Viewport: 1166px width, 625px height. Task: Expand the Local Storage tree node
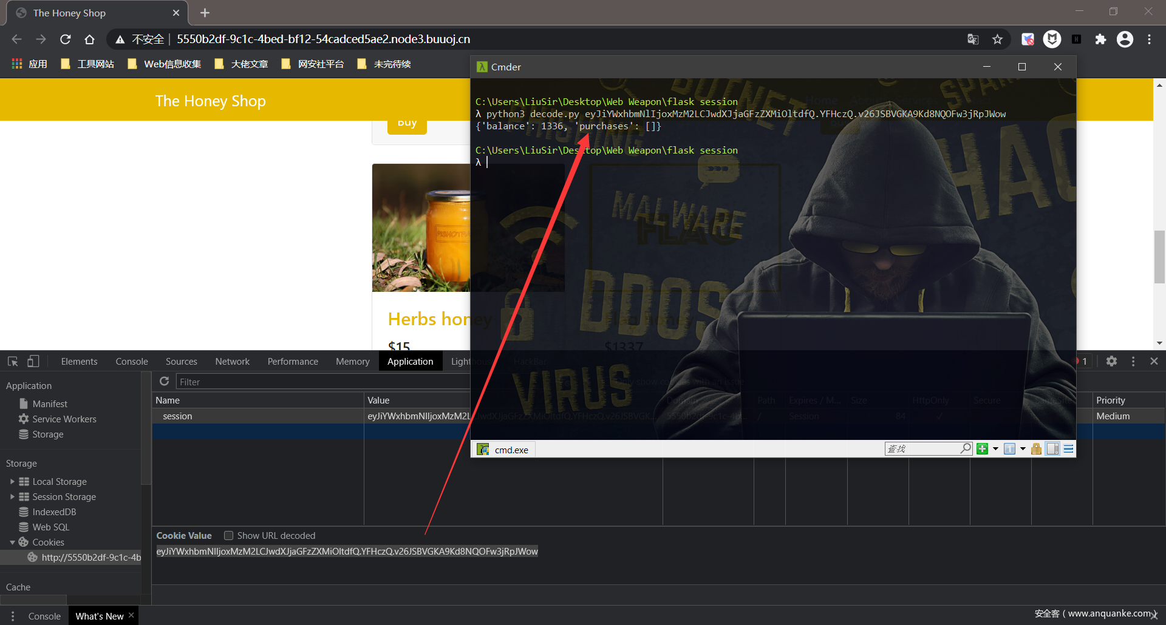coord(12,482)
